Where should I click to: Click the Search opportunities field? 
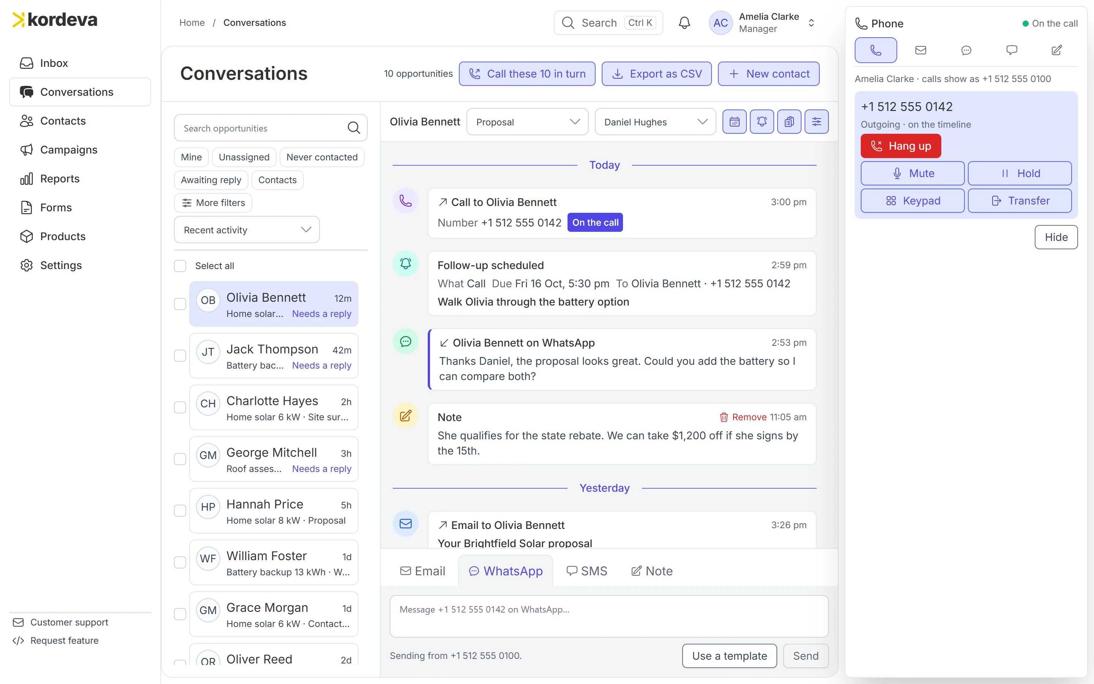click(270, 128)
